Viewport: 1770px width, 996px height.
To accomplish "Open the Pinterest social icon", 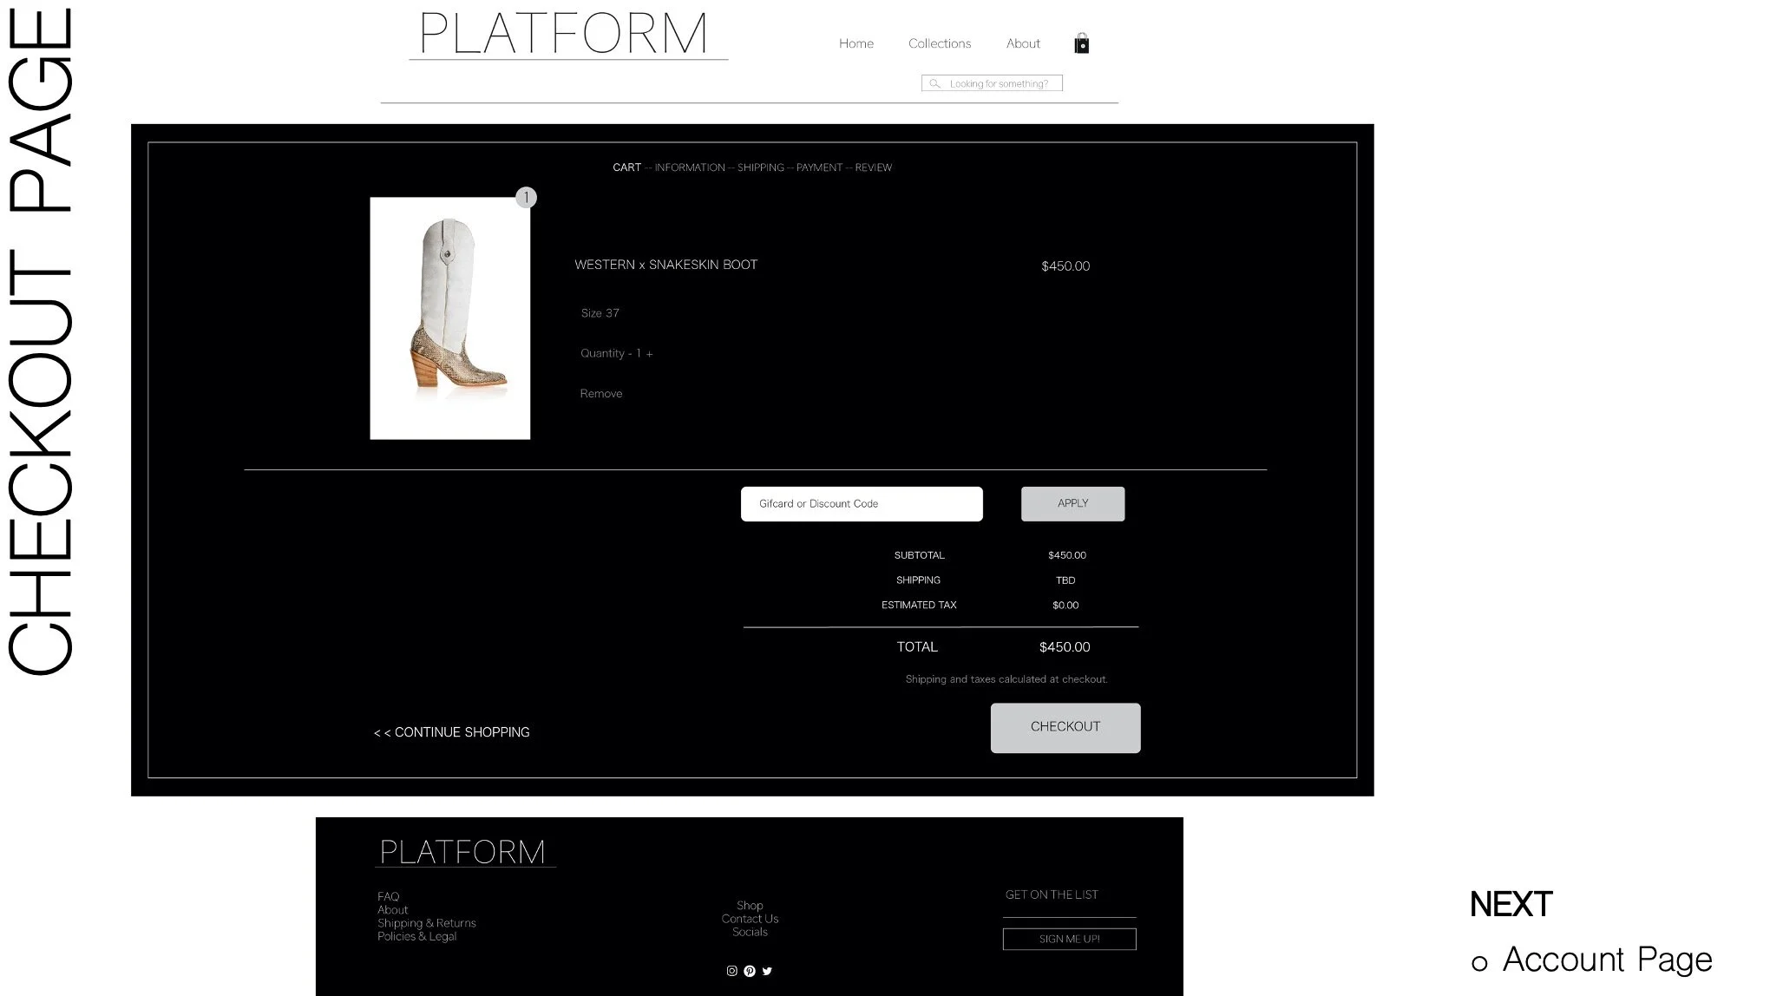I will pyautogui.click(x=750, y=971).
